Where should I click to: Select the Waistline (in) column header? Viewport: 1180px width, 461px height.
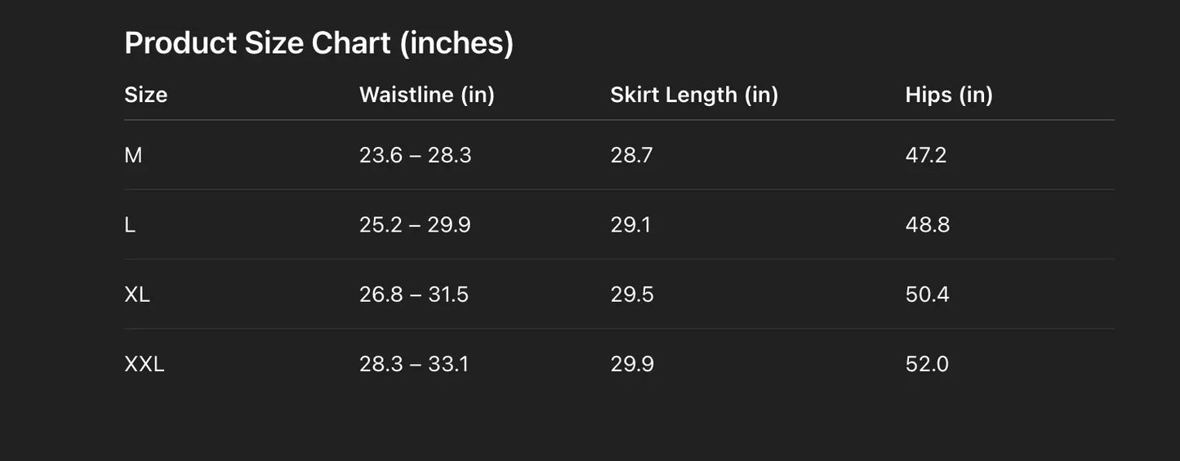(426, 95)
